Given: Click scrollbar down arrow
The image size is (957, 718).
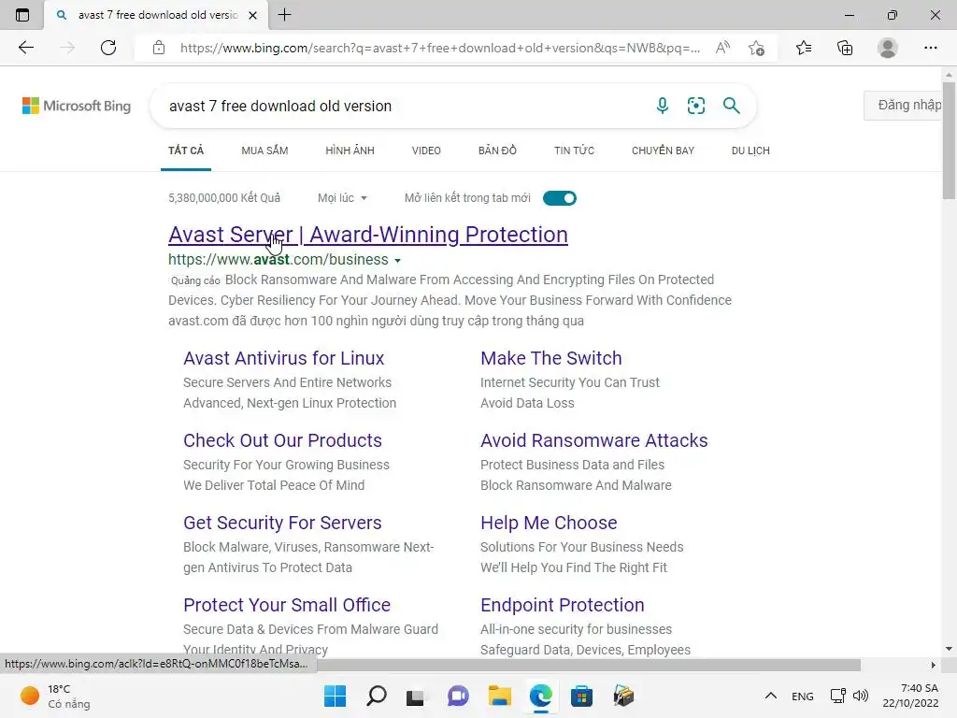Looking at the screenshot, I should [x=949, y=649].
